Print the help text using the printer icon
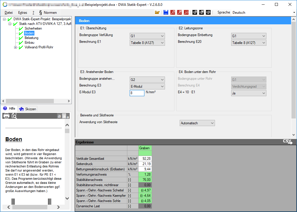Screen dimensions: 297x212 [6, 116]
